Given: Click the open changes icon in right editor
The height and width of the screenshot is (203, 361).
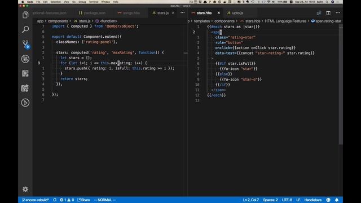Looking at the screenshot, I should coord(319,13).
